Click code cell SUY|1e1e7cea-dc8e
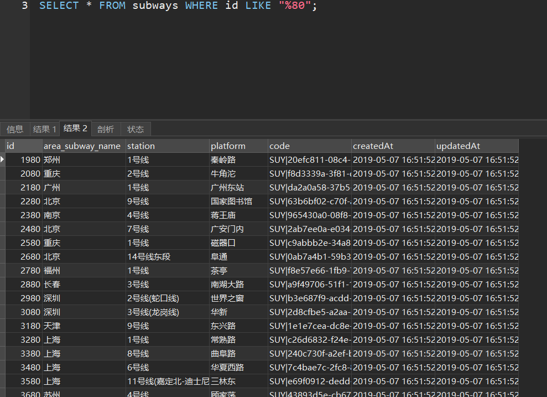This screenshot has width=547, height=397. coord(309,326)
